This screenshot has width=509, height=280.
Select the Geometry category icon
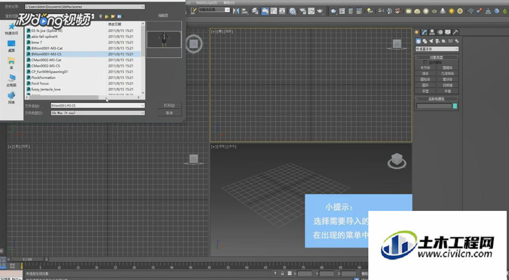click(x=418, y=41)
